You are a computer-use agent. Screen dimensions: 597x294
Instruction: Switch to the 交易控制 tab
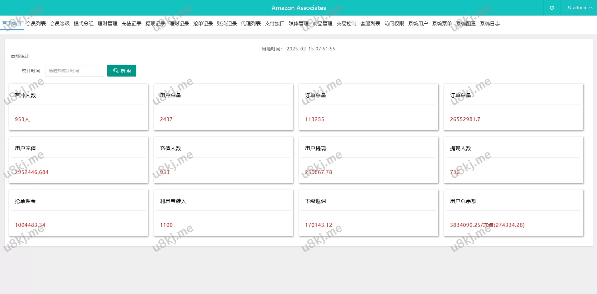tap(346, 24)
